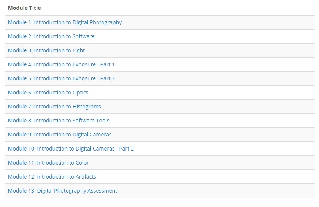The image size is (319, 207).
Task: Start Module 13: Digital Photography Assessment
Action: tap(62, 190)
